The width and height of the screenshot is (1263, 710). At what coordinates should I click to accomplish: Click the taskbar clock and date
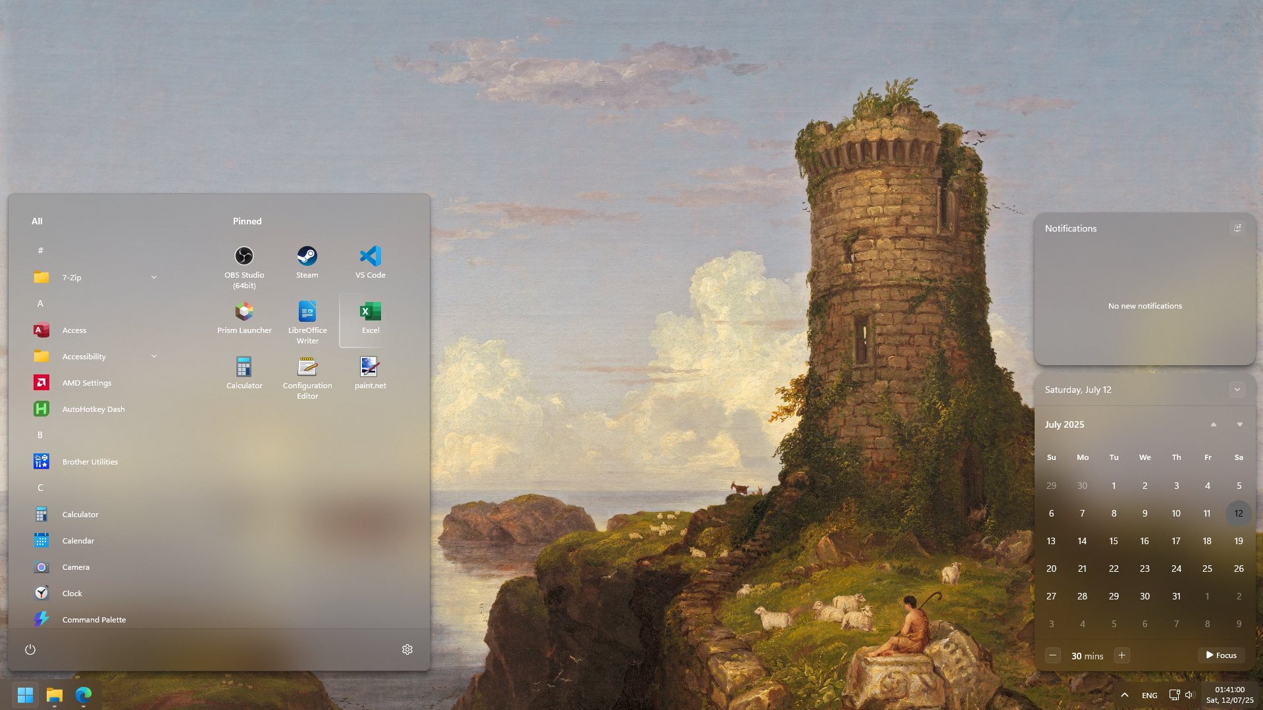pos(1229,695)
